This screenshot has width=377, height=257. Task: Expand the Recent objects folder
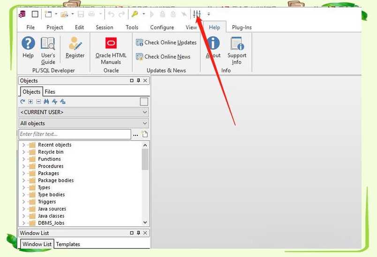point(23,145)
